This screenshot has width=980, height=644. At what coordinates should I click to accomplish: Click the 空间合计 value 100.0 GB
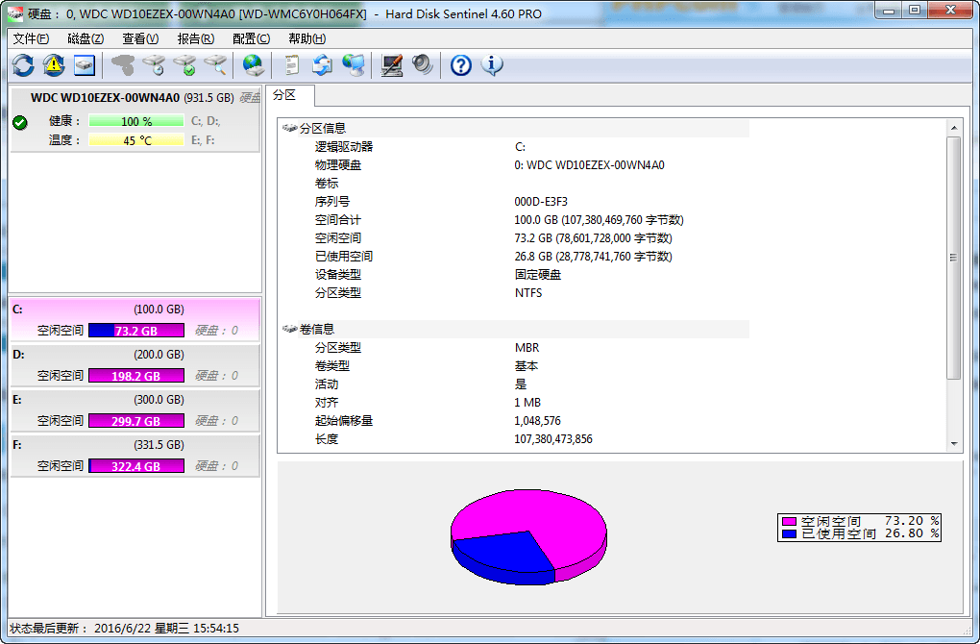tap(599, 219)
